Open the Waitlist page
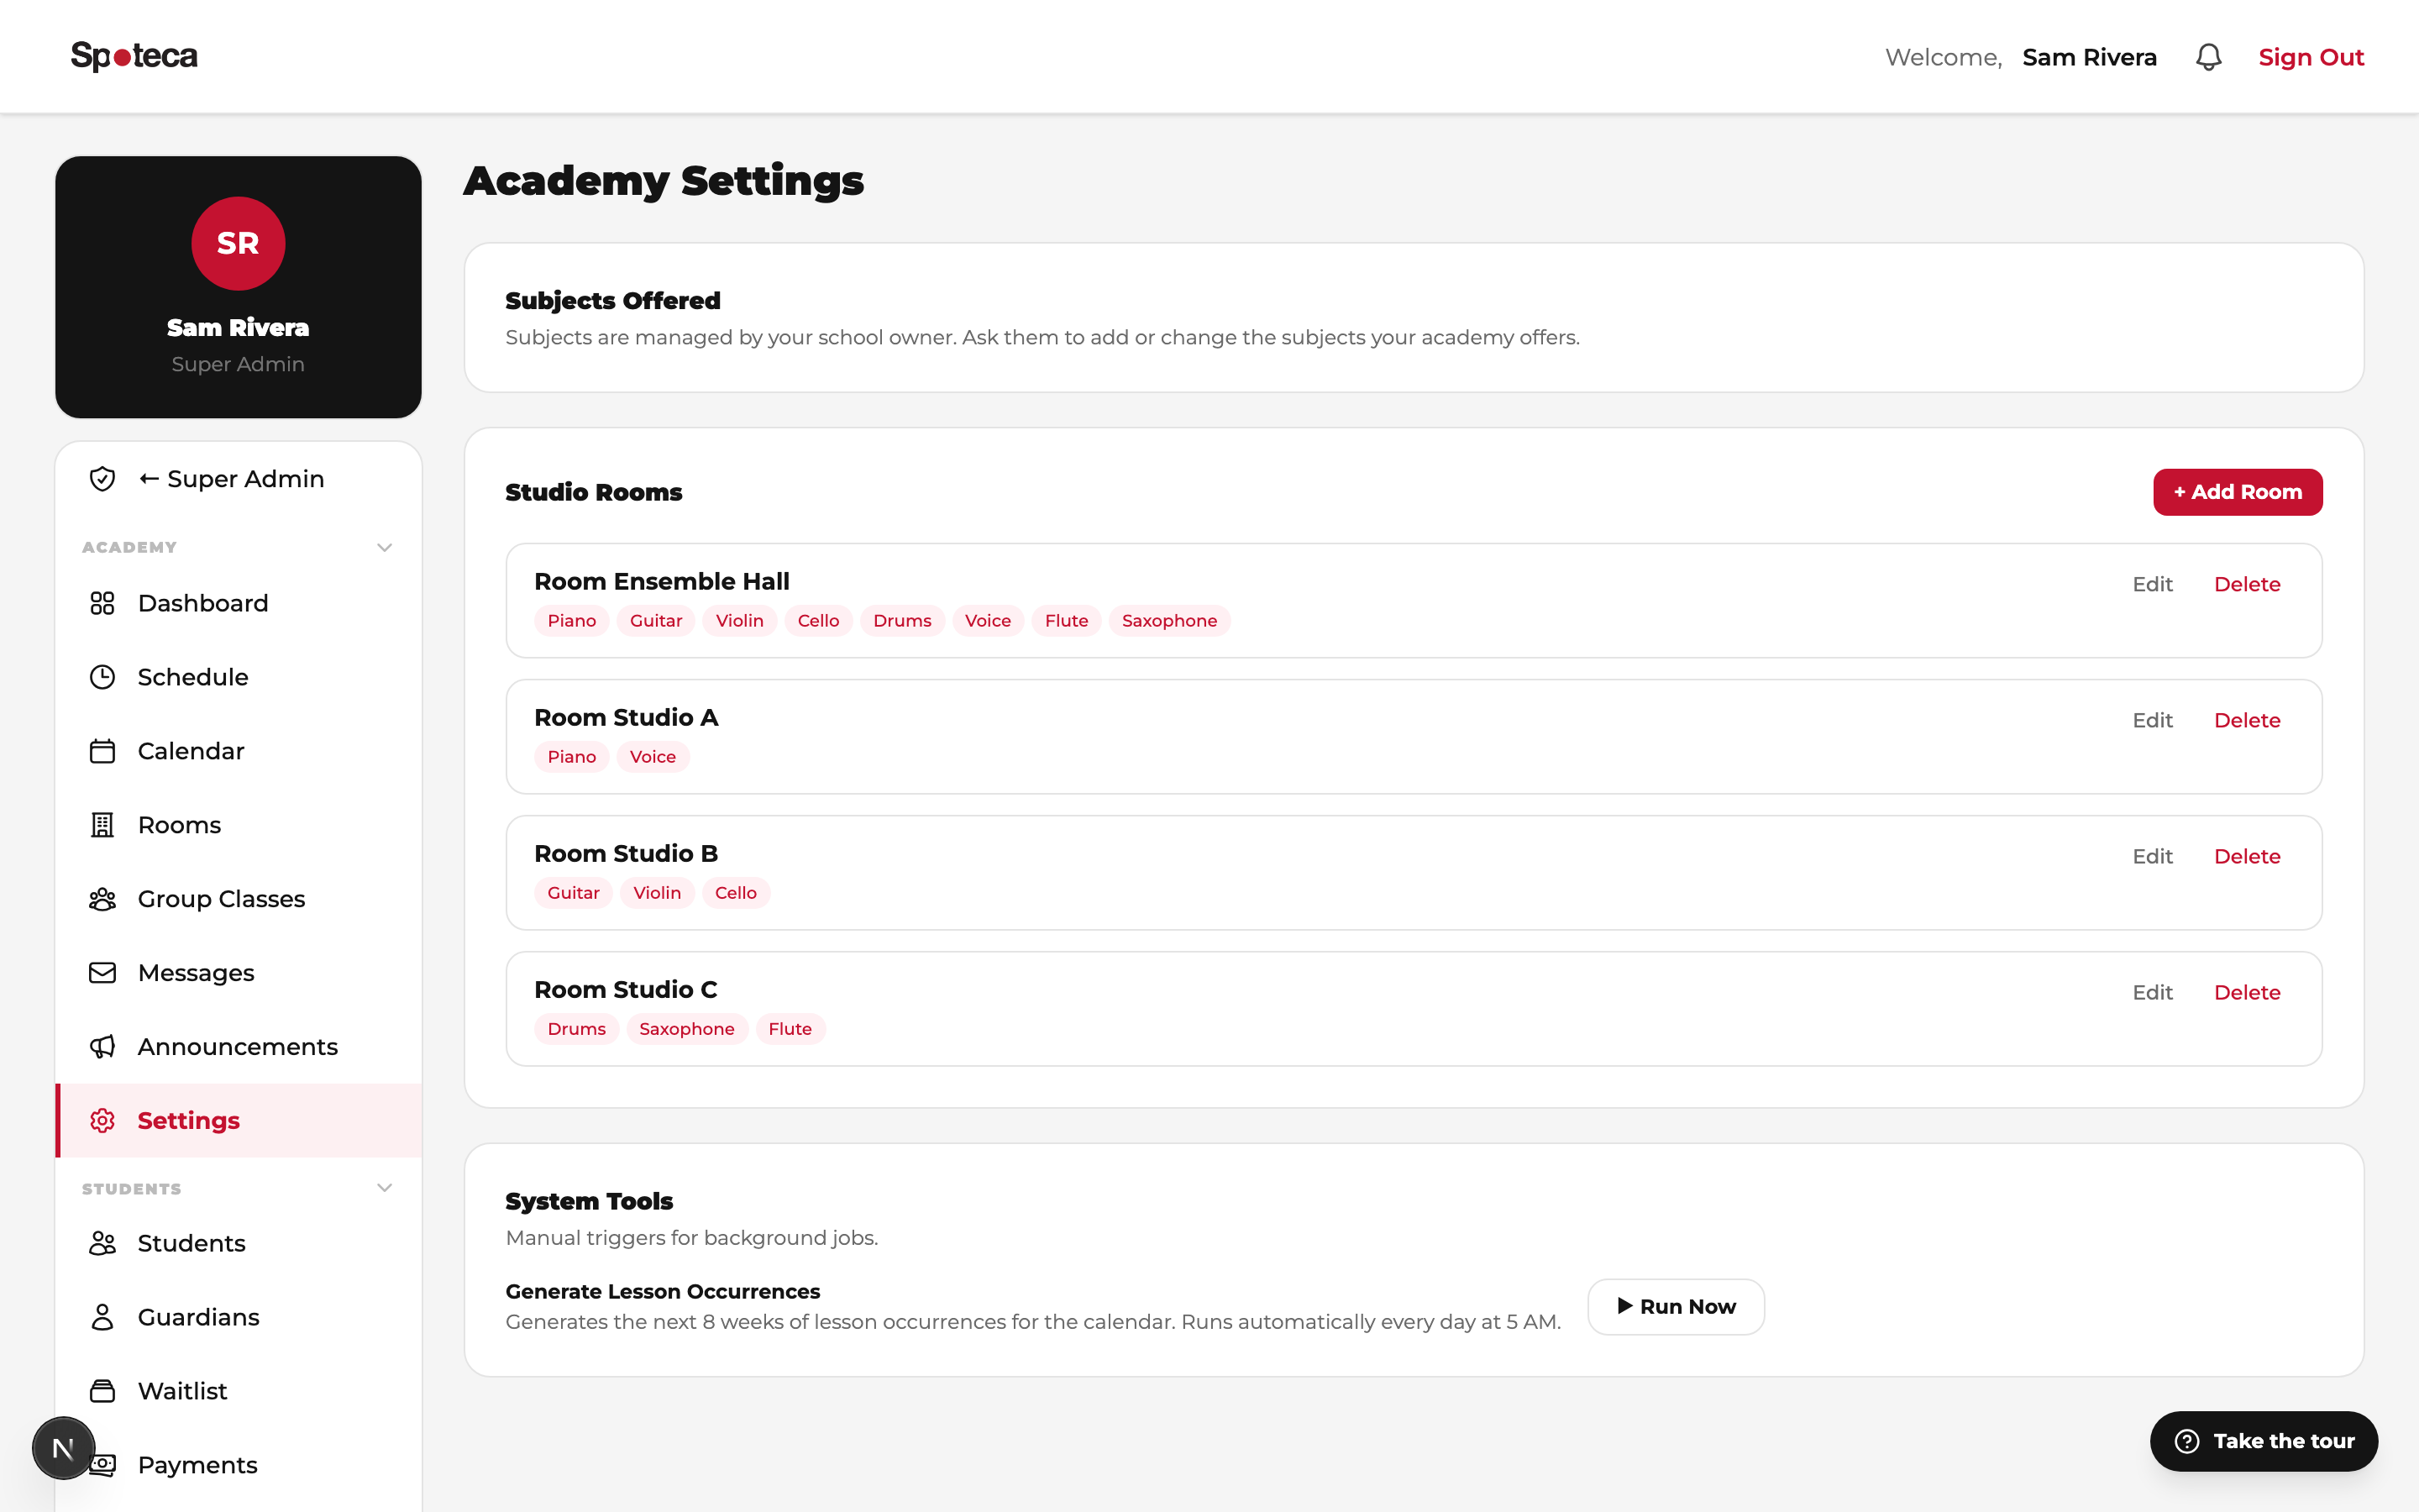 click(x=239, y=1391)
